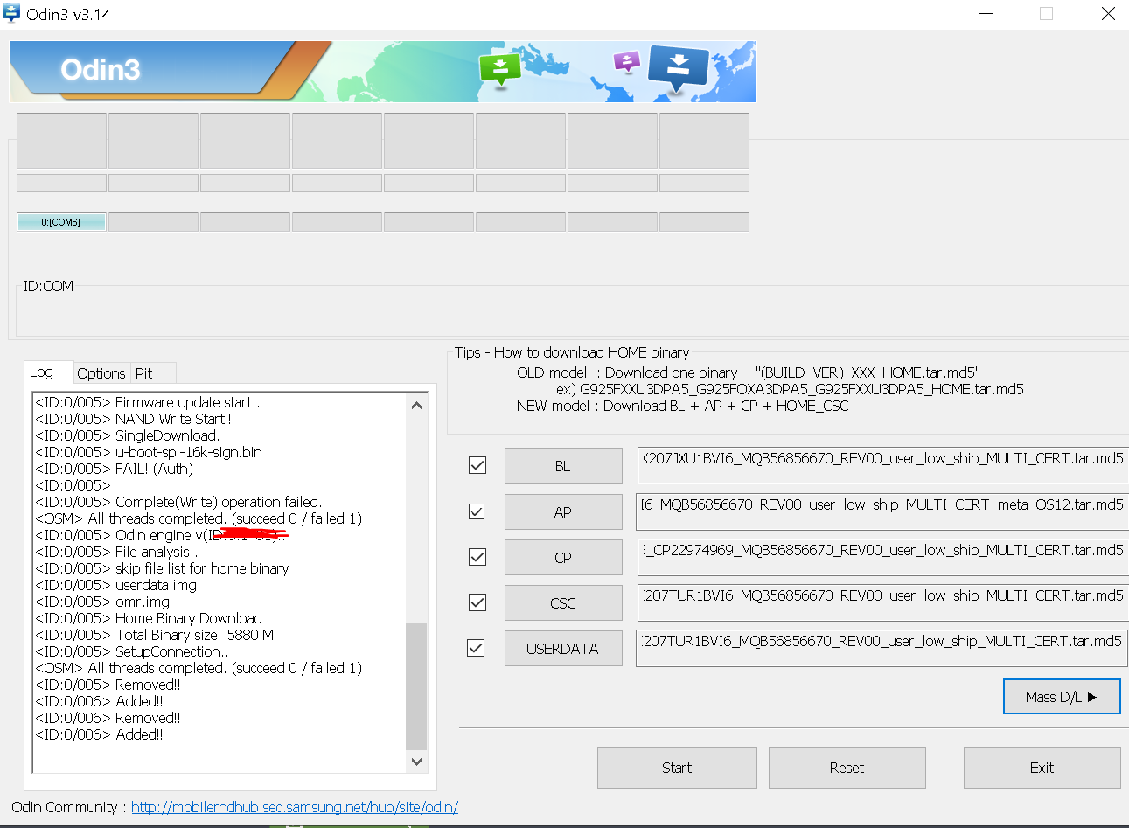The image size is (1129, 828).
Task: Open the BL file browse button
Action: 563,466
